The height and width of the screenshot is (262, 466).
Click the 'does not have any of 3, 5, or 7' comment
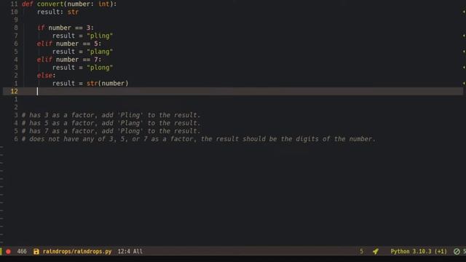tap(199, 139)
